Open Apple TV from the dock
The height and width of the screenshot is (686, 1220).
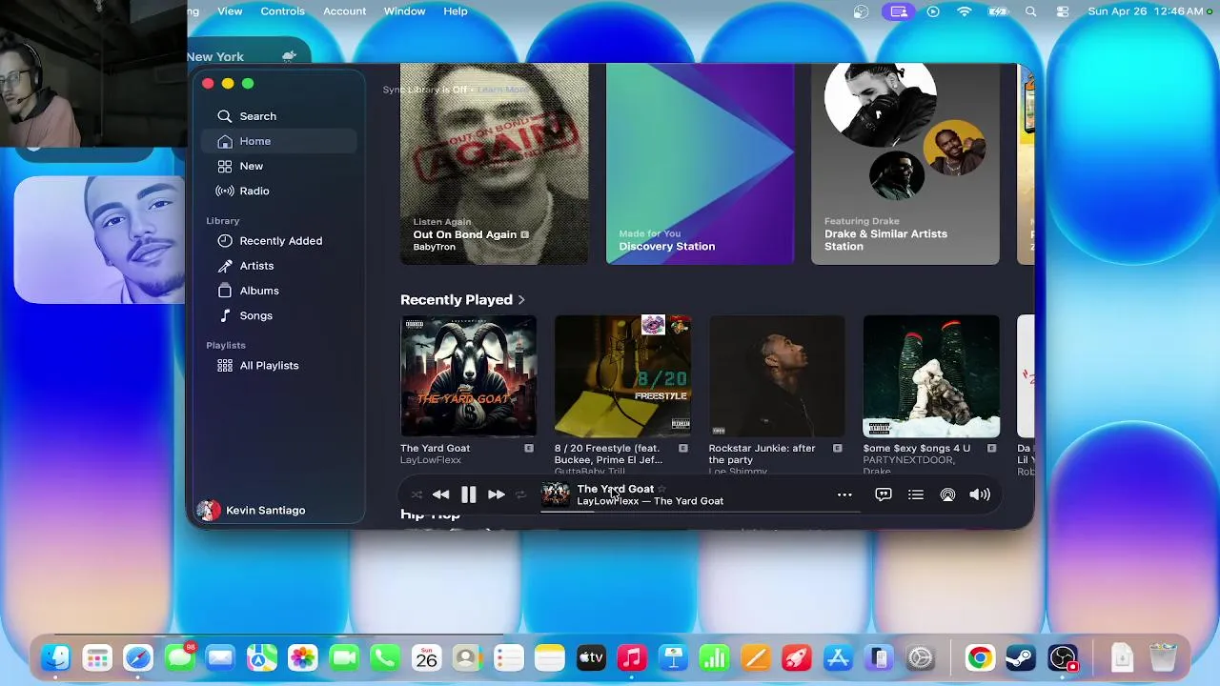pyautogui.click(x=591, y=658)
